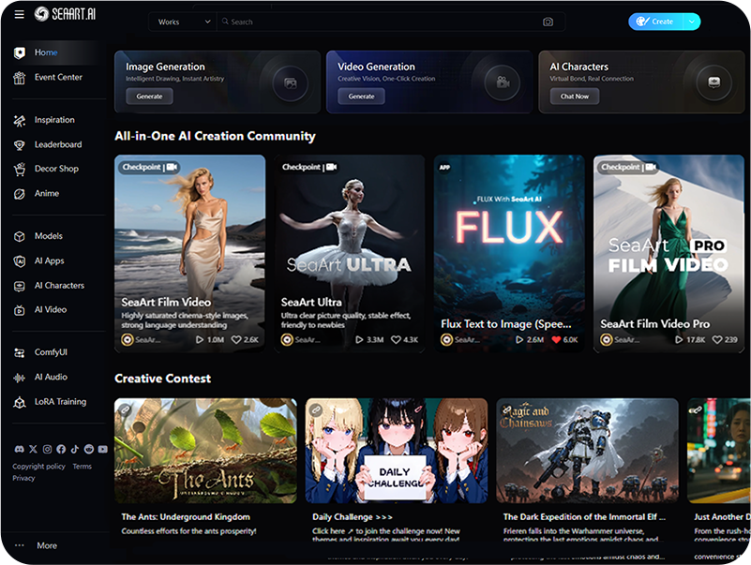
Task: Click the AI Audio waveform icon
Action: (x=20, y=378)
